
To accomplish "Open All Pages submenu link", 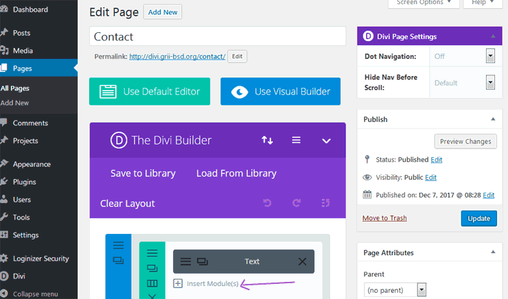I will [x=15, y=88].
